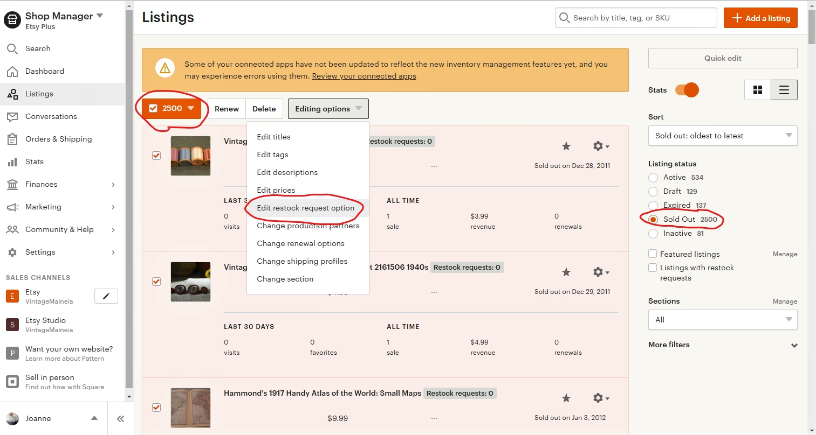Viewport: 816px width, 435px height.
Task: Favorite the first sold-out listing star
Action: pos(566,146)
